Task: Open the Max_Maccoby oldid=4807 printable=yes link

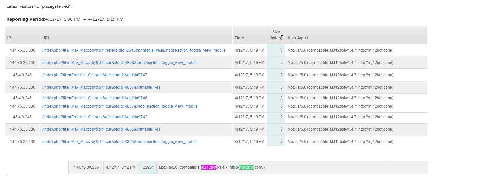Action: tap(101, 87)
